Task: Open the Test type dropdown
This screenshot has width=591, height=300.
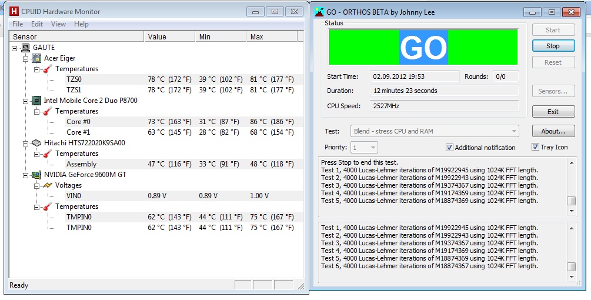Action: (x=435, y=131)
